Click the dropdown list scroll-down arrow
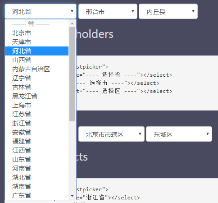 (x=72, y=196)
